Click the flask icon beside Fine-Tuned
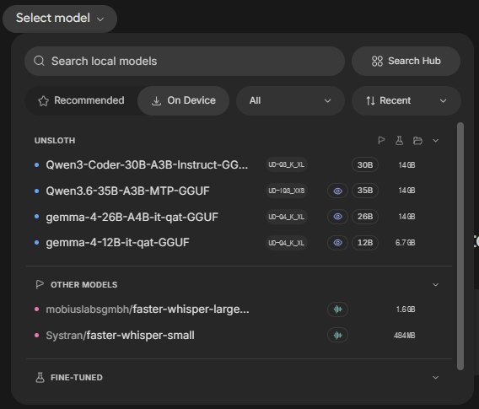479x409 pixels. point(40,378)
